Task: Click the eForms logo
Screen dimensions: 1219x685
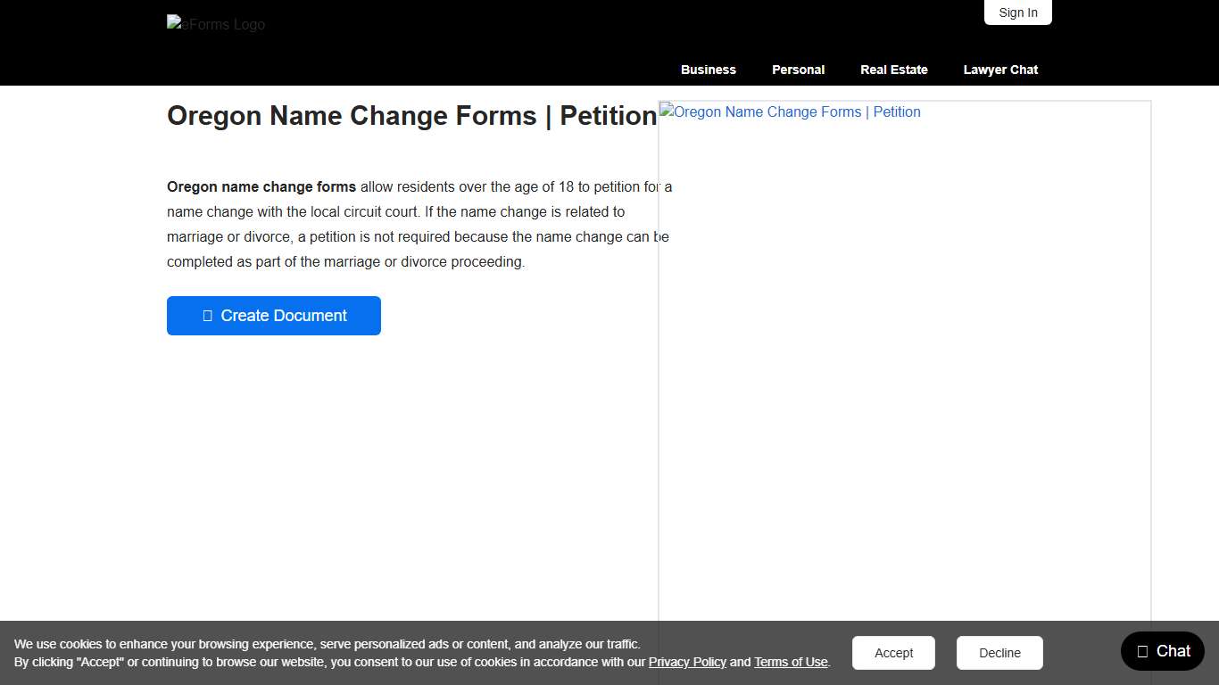Action: pos(215,24)
